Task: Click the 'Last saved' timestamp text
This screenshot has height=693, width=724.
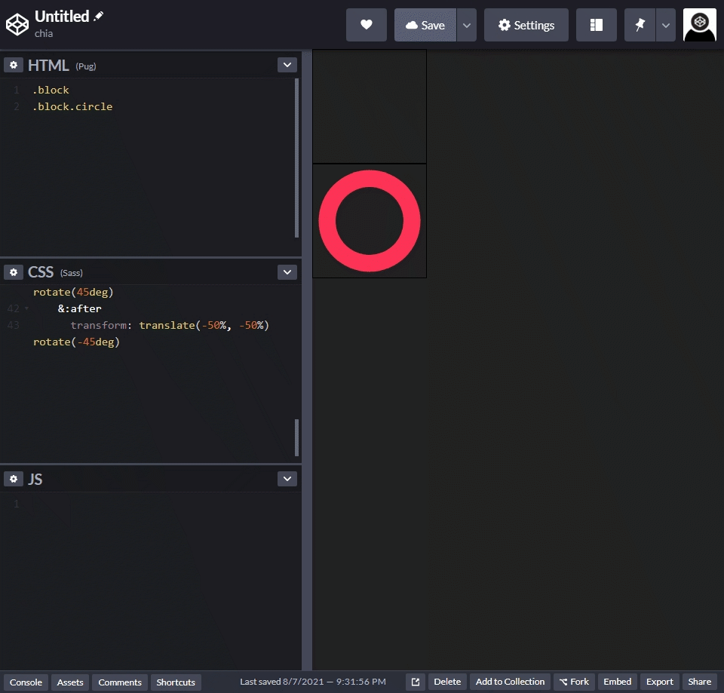Action: pyautogui.click(x=312, y=682)
